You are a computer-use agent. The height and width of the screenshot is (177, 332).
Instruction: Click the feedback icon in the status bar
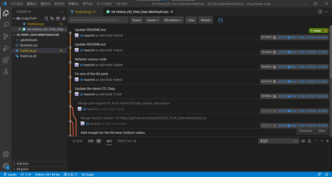(x=320, y=175)
